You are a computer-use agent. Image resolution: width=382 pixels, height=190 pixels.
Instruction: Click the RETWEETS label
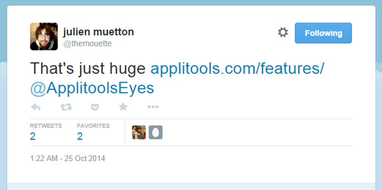coord(46,126)
